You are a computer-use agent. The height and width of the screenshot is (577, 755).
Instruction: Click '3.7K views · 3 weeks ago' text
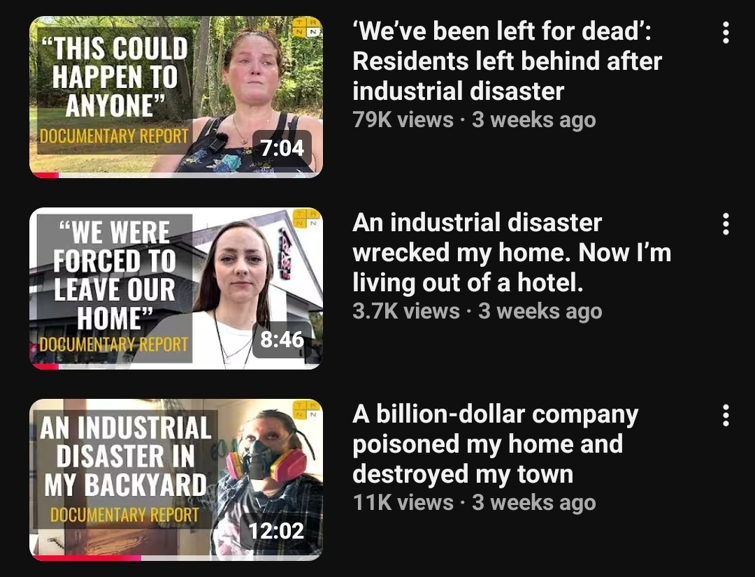(x=477, y=312)
